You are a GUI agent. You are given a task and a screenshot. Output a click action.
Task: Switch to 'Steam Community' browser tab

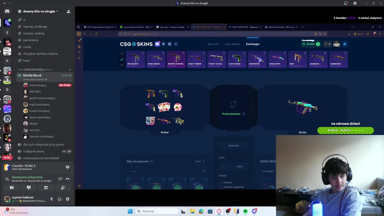281,27
